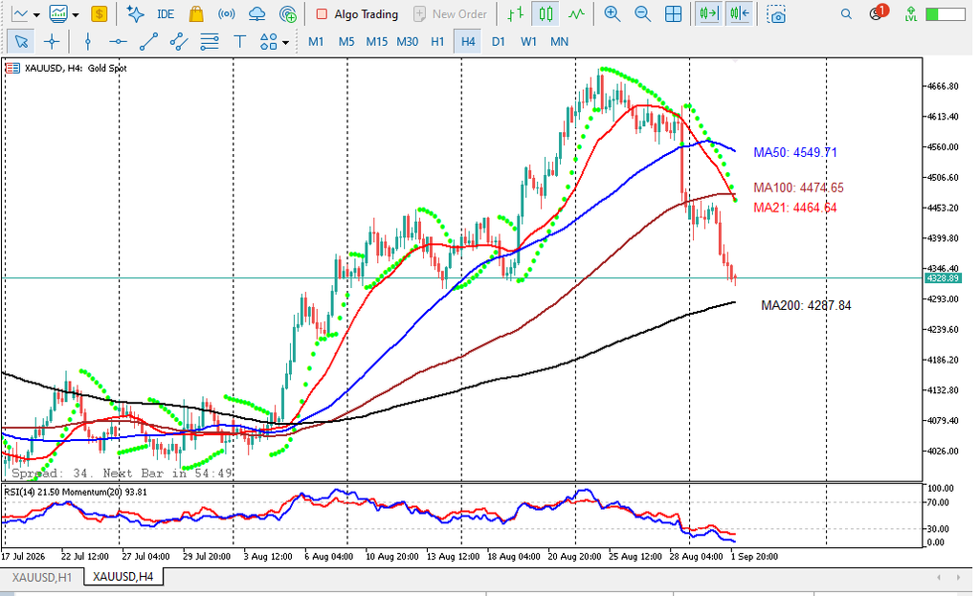Click the globe with plus icon
980x596 pixels.
(x=287, y=13)
